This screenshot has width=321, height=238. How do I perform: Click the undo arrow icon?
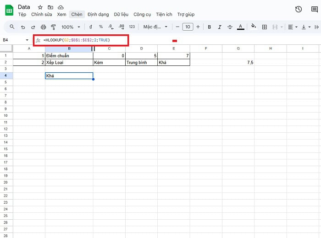23,27
